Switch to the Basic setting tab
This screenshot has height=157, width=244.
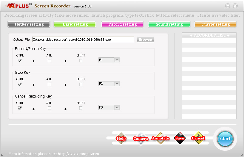75,24
